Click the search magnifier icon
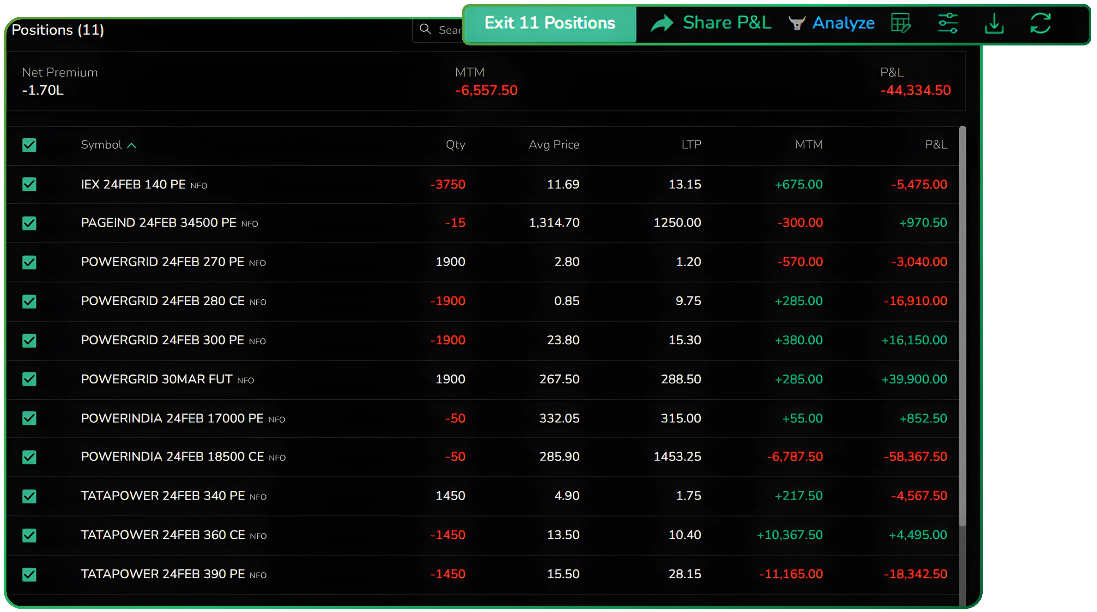 point(425,29)
